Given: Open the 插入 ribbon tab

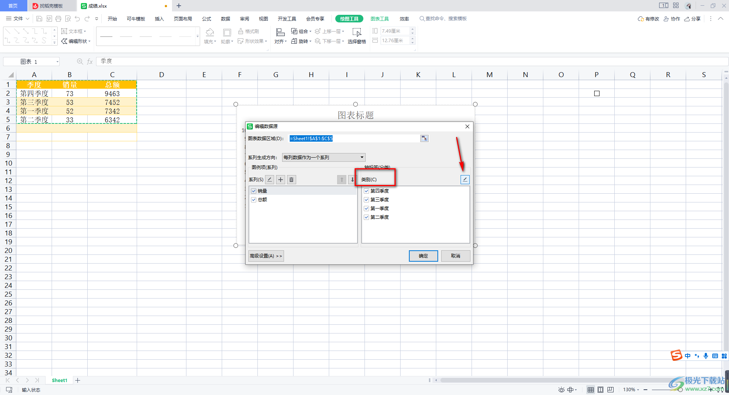Looking at the screenshot, I should coord(159,19).
